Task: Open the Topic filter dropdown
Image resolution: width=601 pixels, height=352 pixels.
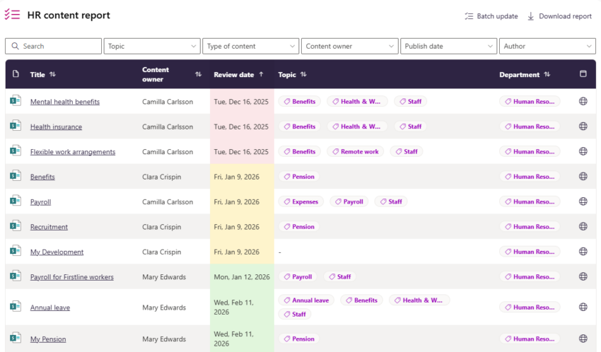Action: coord(152,46)
